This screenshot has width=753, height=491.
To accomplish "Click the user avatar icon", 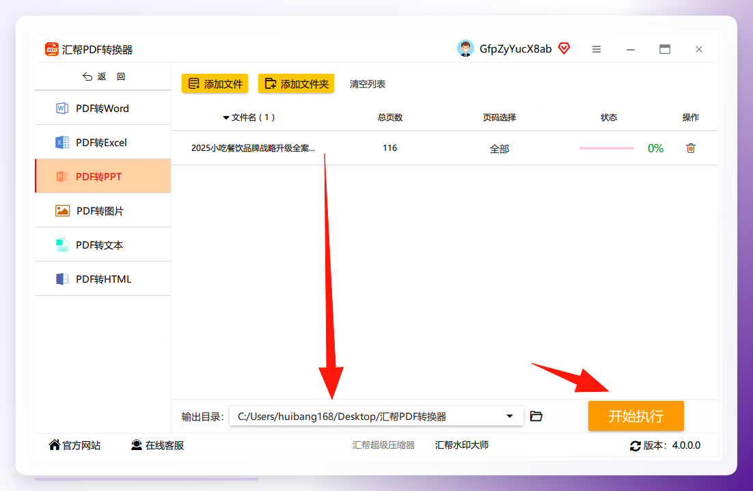I will point(465,48).
